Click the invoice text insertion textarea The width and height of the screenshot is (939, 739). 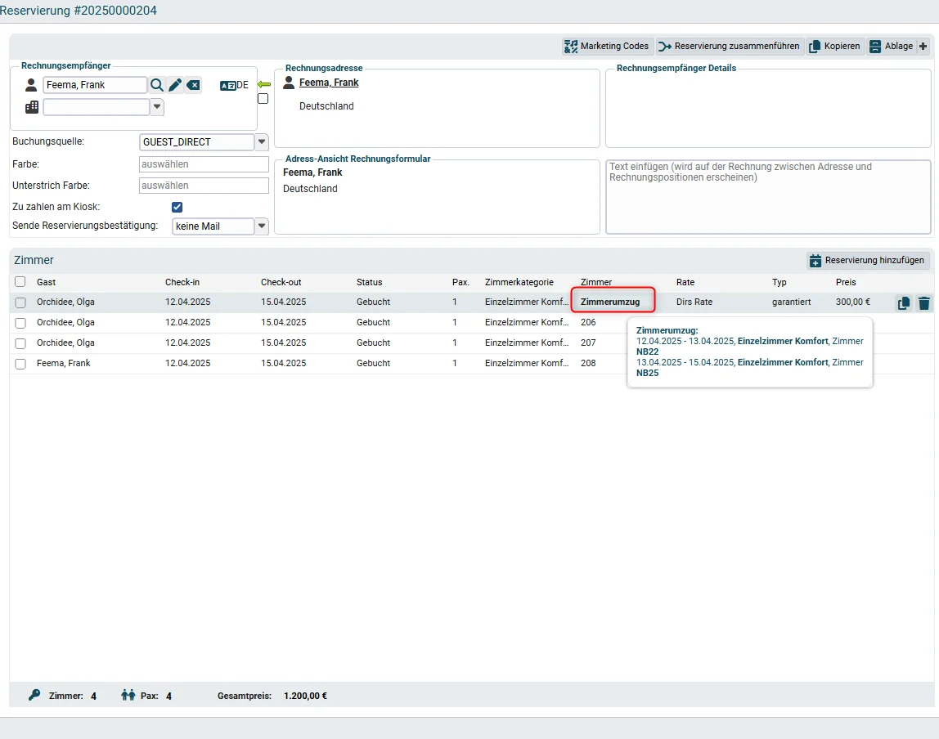click(x=768, y=196)
